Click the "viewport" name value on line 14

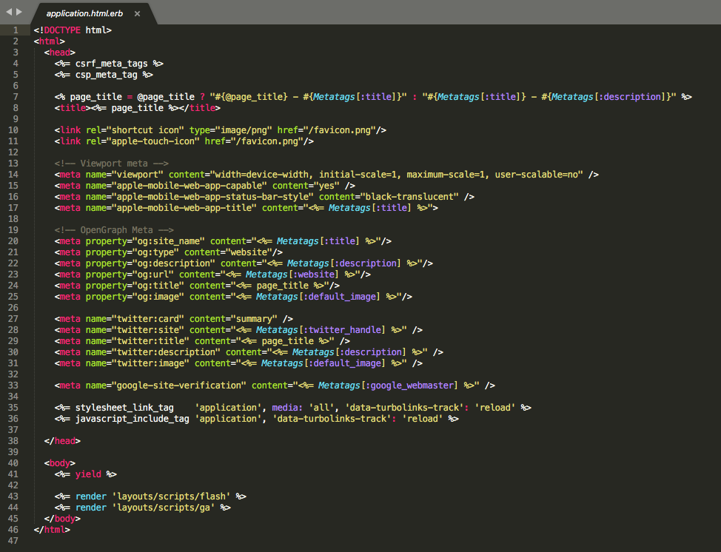pos(138,175)
